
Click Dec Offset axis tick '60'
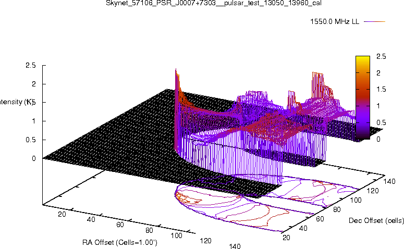[x=320, y=219]
